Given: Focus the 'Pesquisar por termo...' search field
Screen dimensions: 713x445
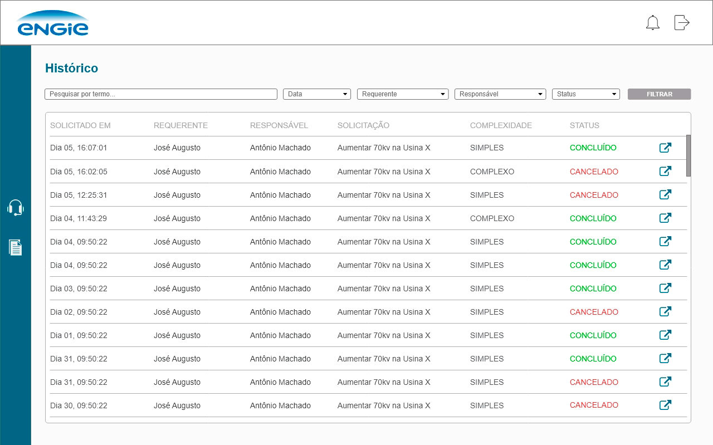Looking at the screenshot, I should point(161,94).
